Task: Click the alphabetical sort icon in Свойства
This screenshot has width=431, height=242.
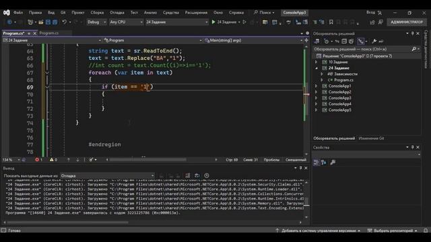Action: click(x=324, y=163)
